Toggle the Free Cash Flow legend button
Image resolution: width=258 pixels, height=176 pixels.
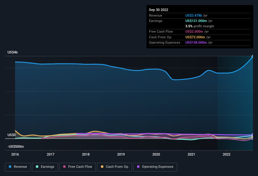(x=78, y=167)
